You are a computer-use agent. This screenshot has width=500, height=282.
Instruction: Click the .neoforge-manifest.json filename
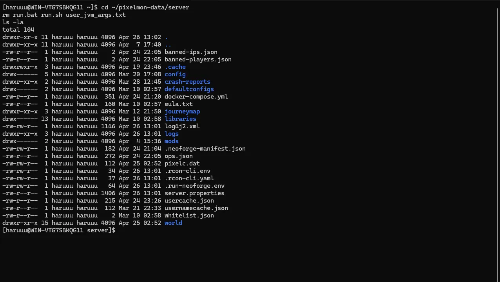tap(205, 149)
